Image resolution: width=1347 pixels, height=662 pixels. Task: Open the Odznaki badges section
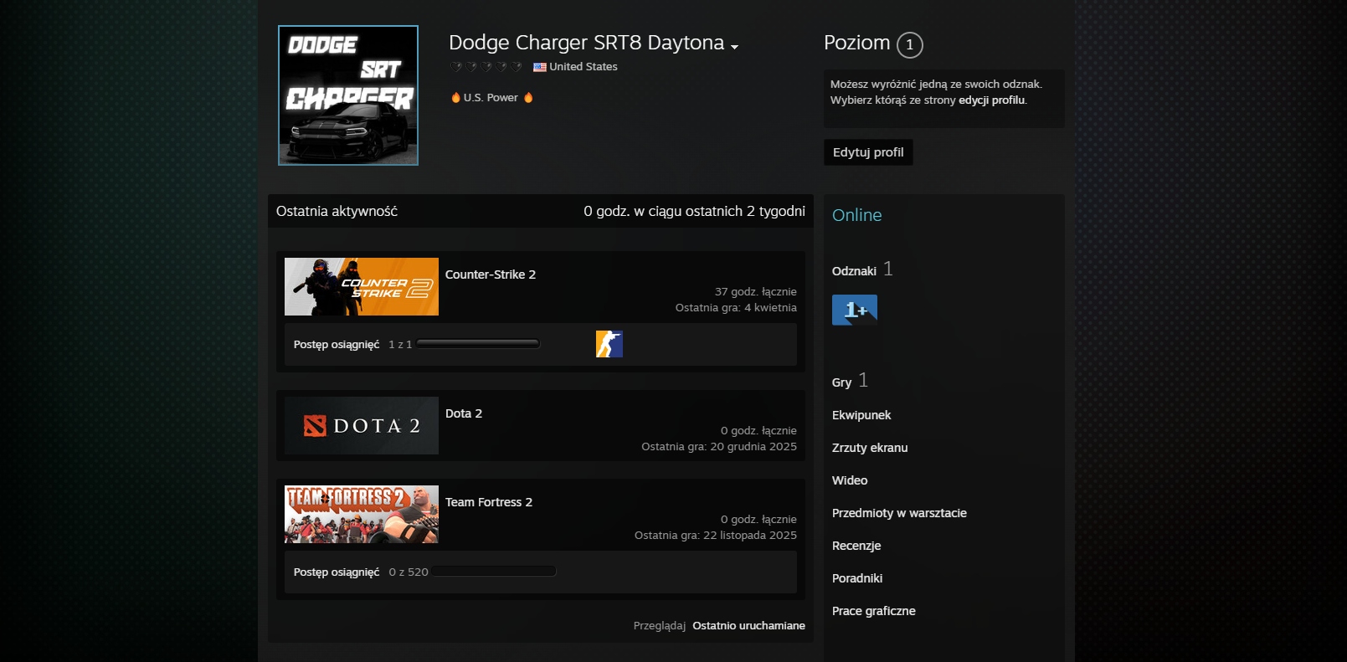pos(854,270)
